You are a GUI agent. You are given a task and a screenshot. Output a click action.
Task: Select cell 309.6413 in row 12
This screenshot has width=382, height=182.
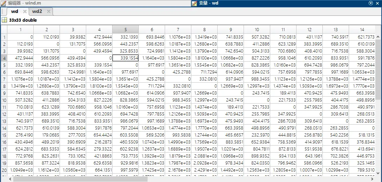(336, 114)
